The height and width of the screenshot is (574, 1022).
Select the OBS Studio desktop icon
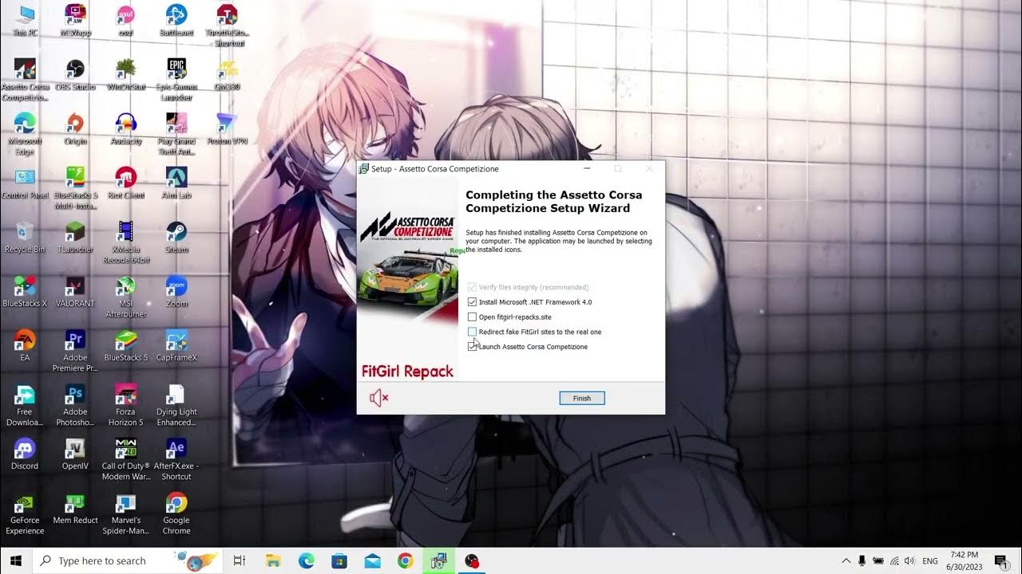click(75, 75)
